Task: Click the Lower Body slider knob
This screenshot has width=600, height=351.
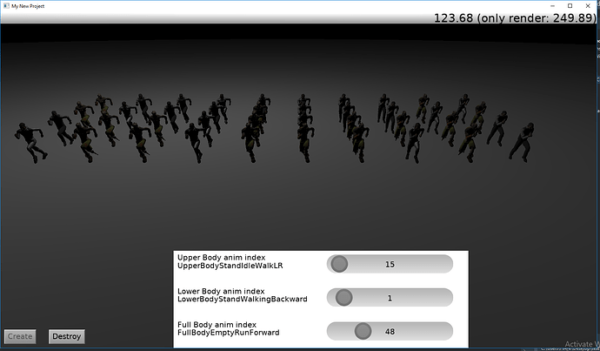Action: click(x=343, y=298)
